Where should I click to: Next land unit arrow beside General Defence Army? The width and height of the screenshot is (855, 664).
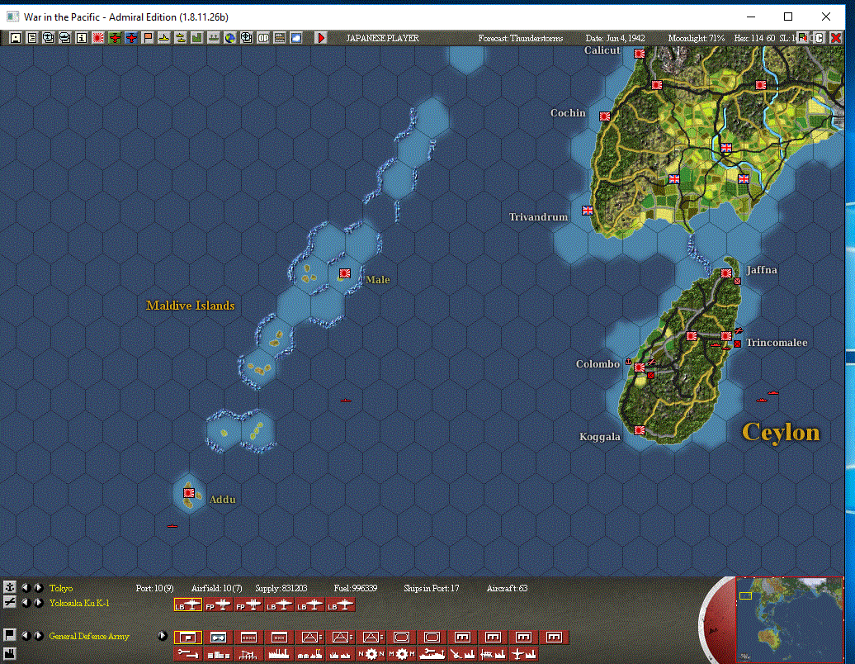38,636
